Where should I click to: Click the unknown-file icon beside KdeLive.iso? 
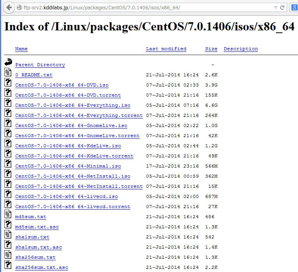pyautogui.click(x=8, y=143)
